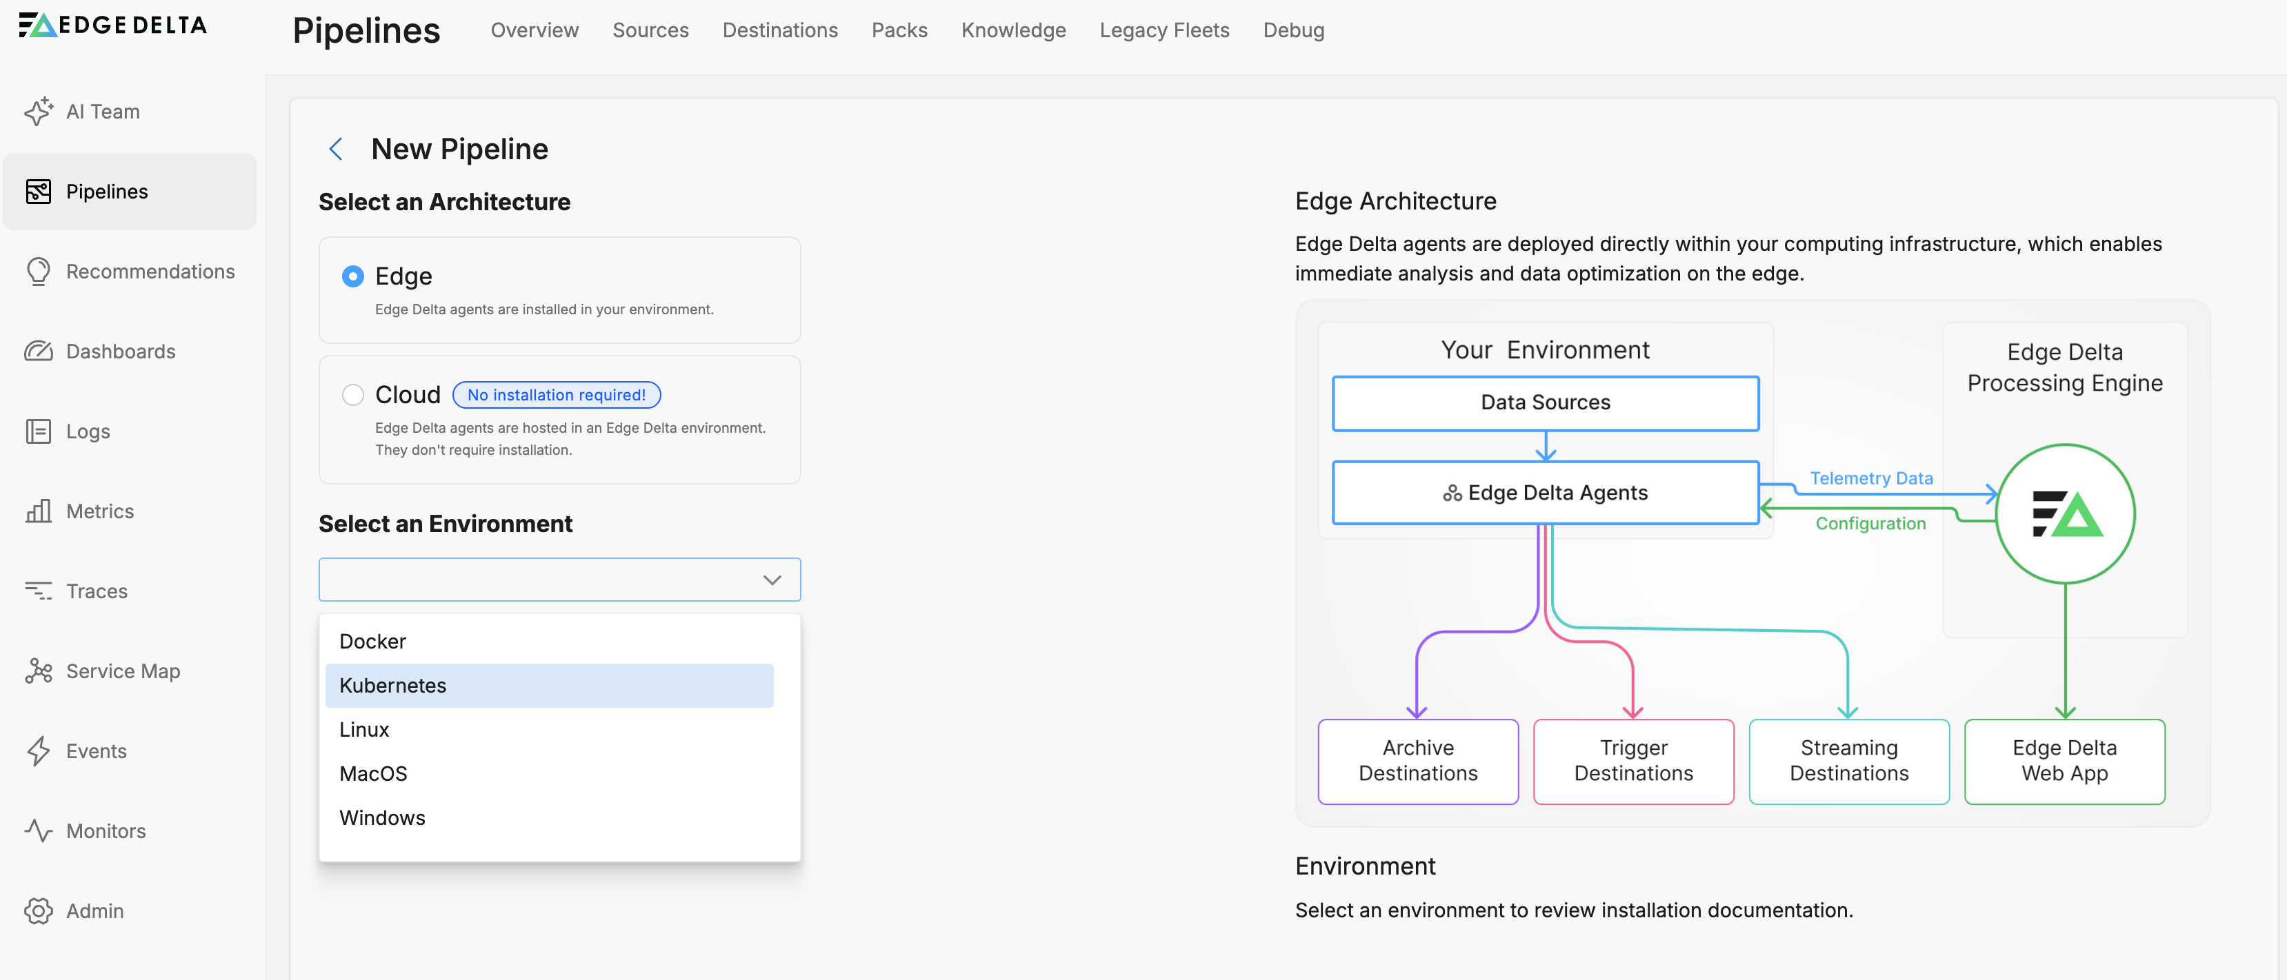The height and width of the screenshot is (980, 2287).
Task: Collapse the environment dropdown chevron
Action: tap(772, 580)
